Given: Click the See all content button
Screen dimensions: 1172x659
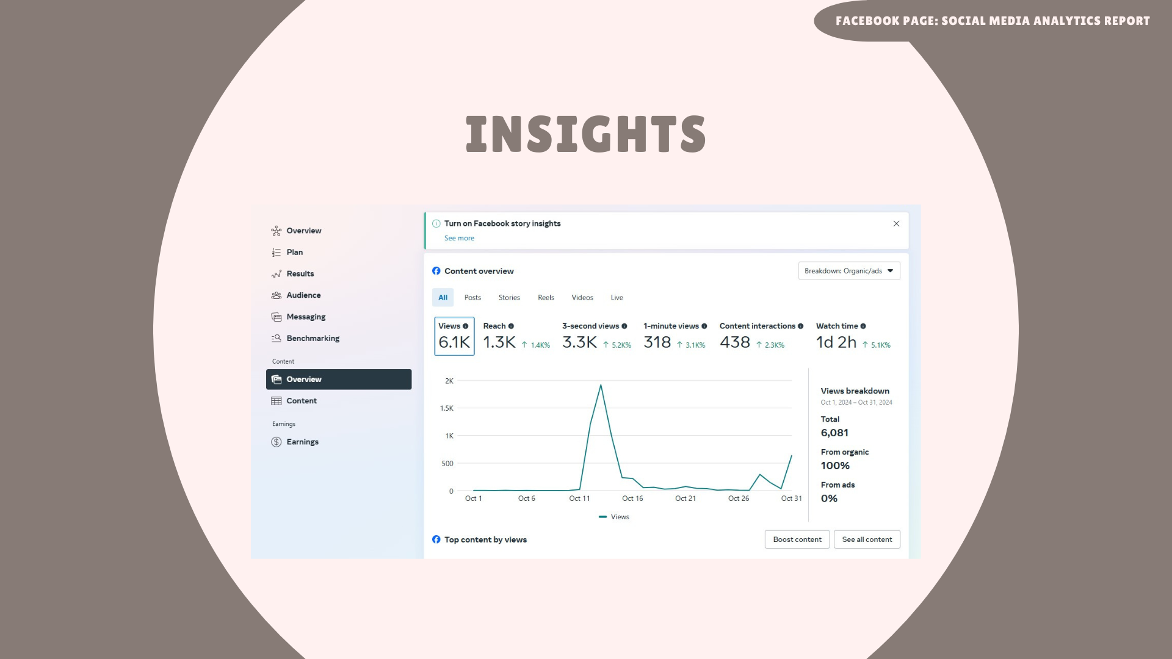Looking at the screenshot, I should [x=866, y=539].
